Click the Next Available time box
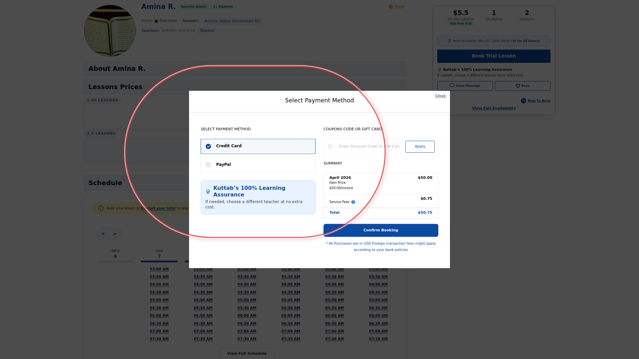The image size is (639, 359). click(x=494, y=41)
